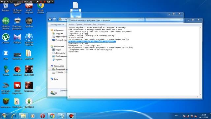Open the Корзина recycle bin icon
Viewport: 211px width, 119px height.
tap(6, 7)
